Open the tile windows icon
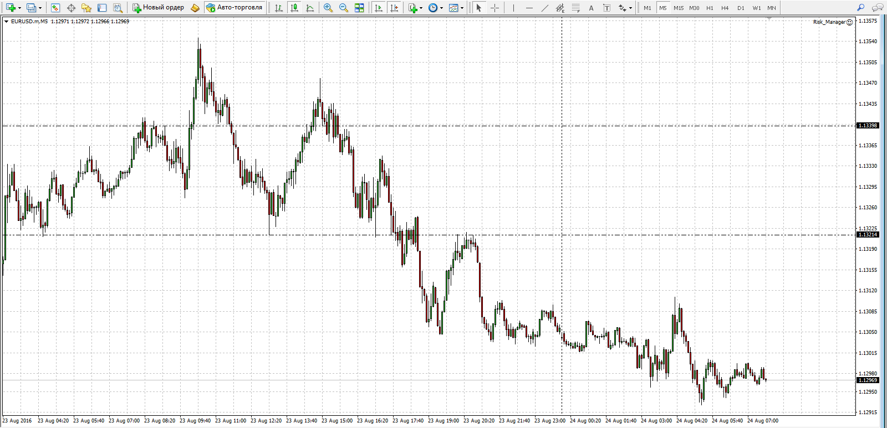The image size is (887, 428). 359,8
